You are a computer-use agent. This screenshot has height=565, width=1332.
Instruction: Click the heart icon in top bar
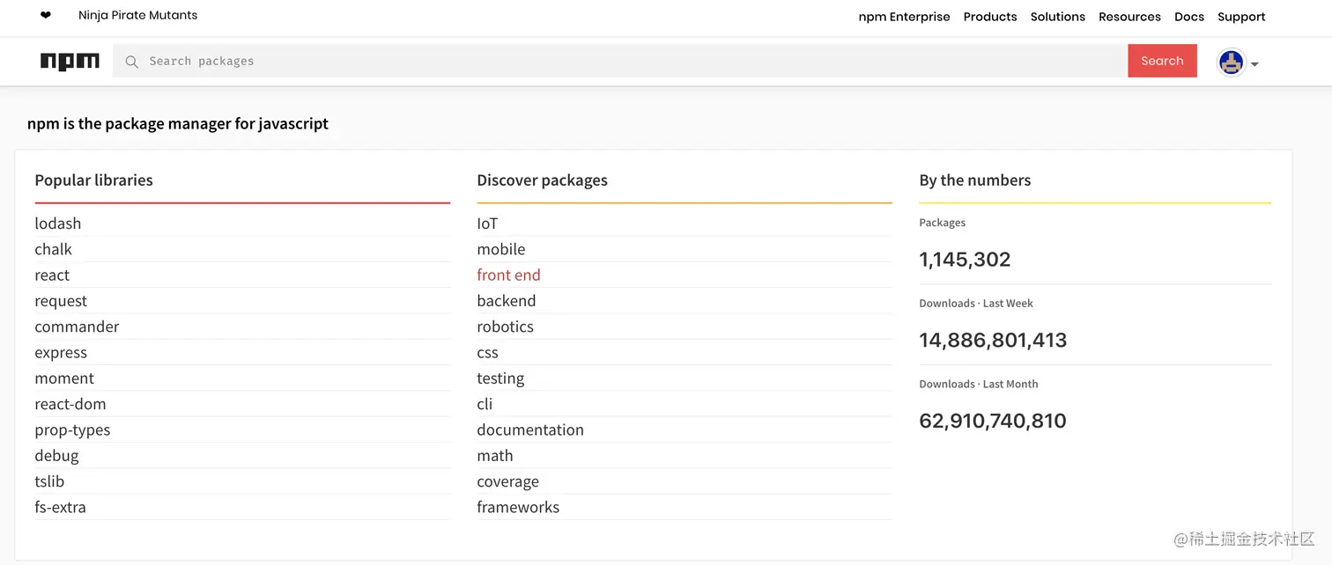[x=46, y=15]
